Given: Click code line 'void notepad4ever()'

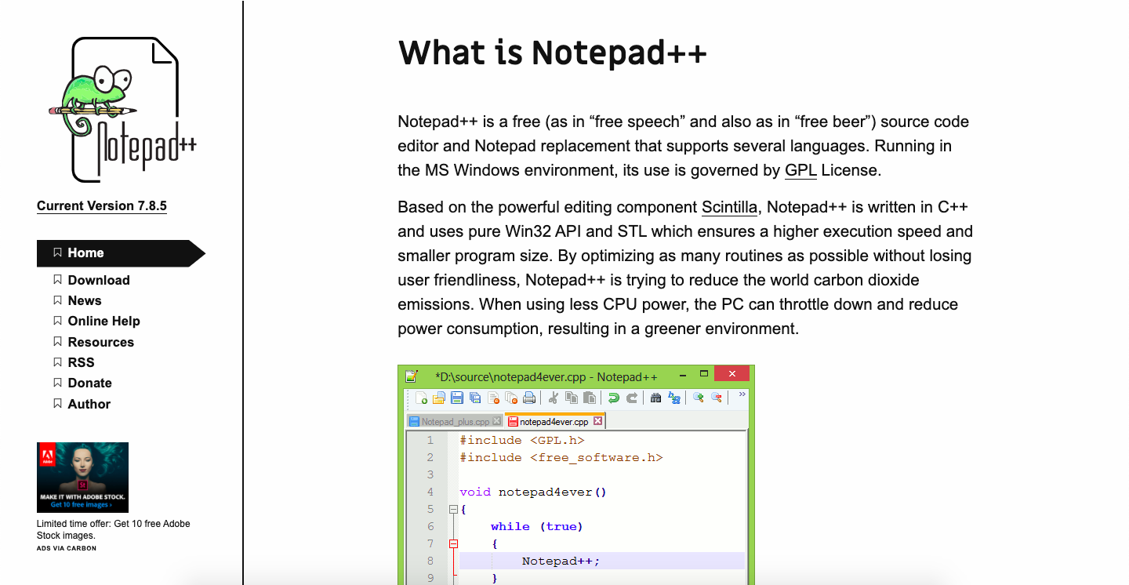Looking at the screenshot, I should (x=533, y=492).
